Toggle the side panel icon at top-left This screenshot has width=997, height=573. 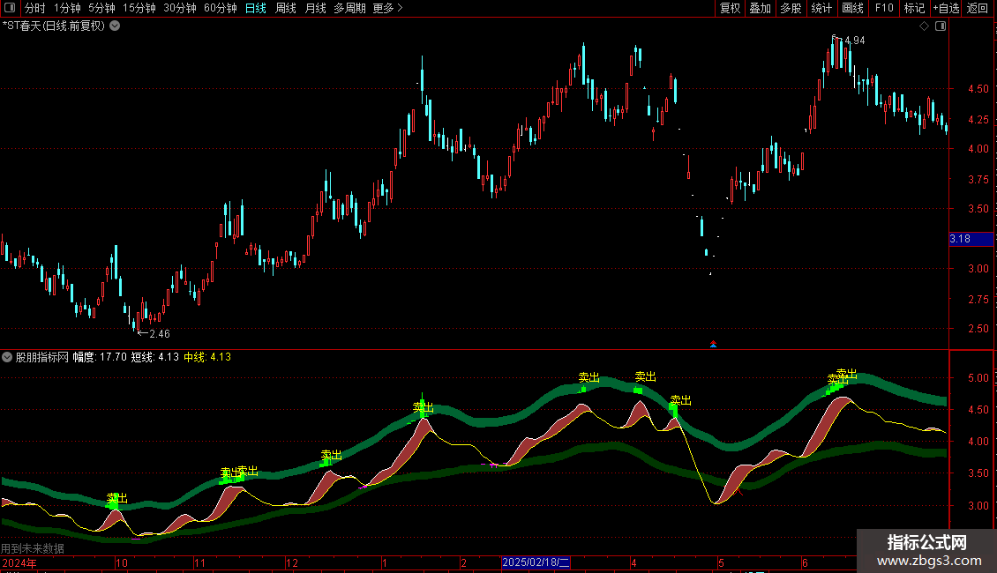point(10,8)
